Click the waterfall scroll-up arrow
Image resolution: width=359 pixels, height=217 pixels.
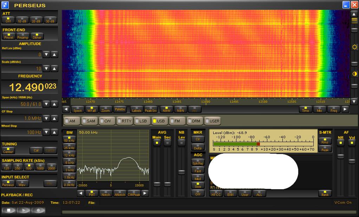354,14
